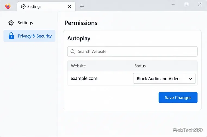Select the example.com row
Screen dimensions: 207x137
[x=132, y=78]
